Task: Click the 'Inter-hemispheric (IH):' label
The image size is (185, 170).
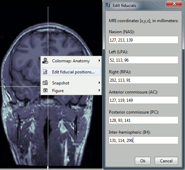Action: [x=130, y=132]
